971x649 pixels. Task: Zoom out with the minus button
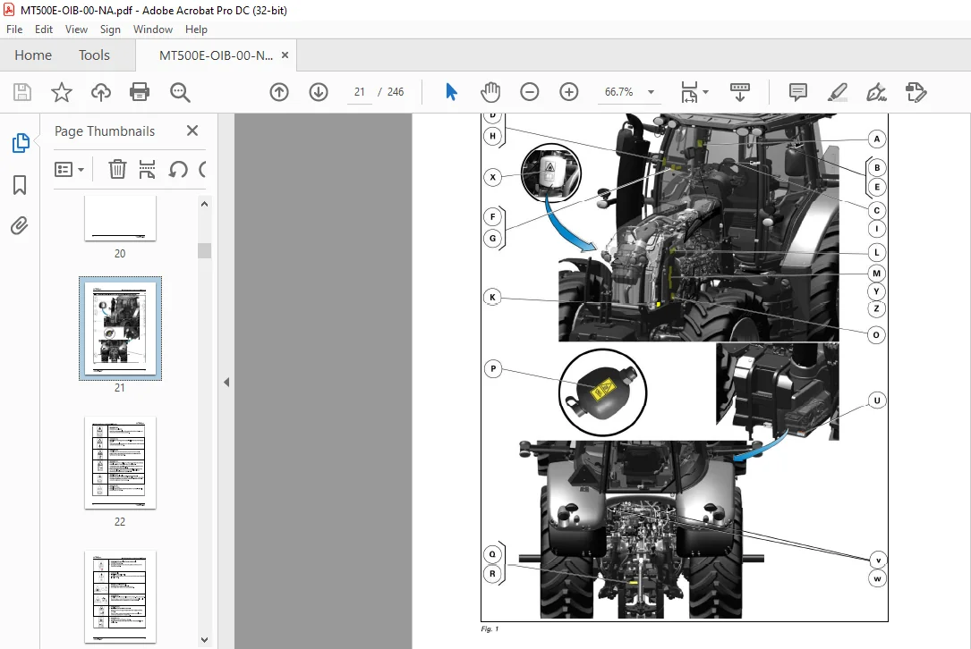tap(530, 92)
